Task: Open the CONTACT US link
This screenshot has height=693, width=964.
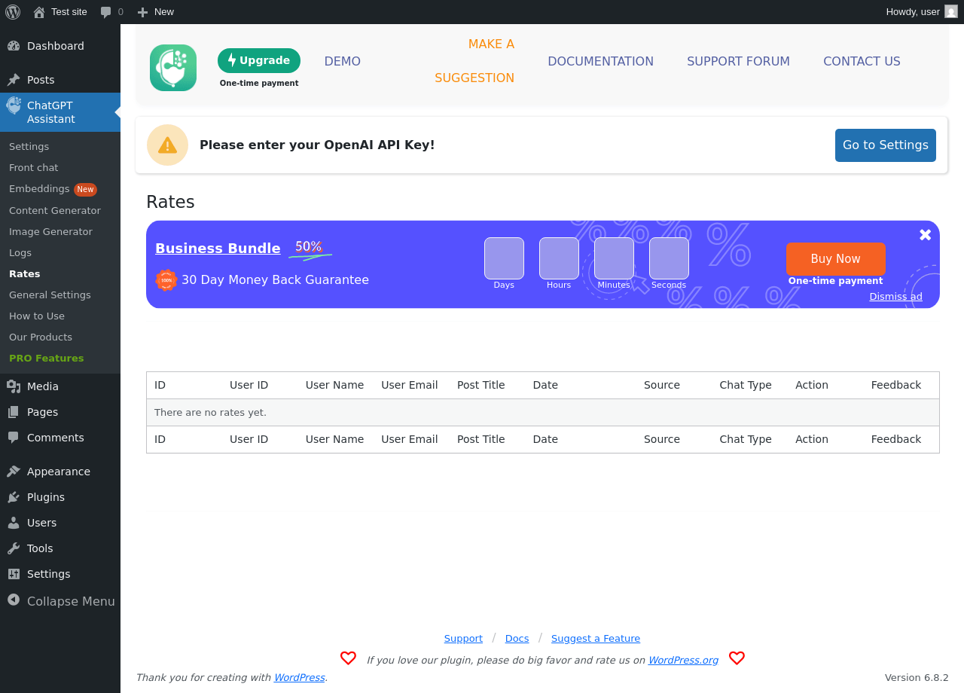Action: [x=862, y=62]
